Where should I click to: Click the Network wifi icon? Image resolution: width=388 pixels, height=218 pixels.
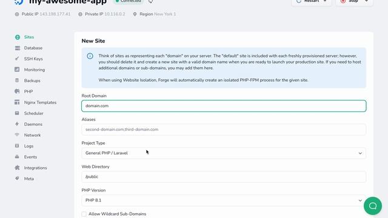point(17,134)
